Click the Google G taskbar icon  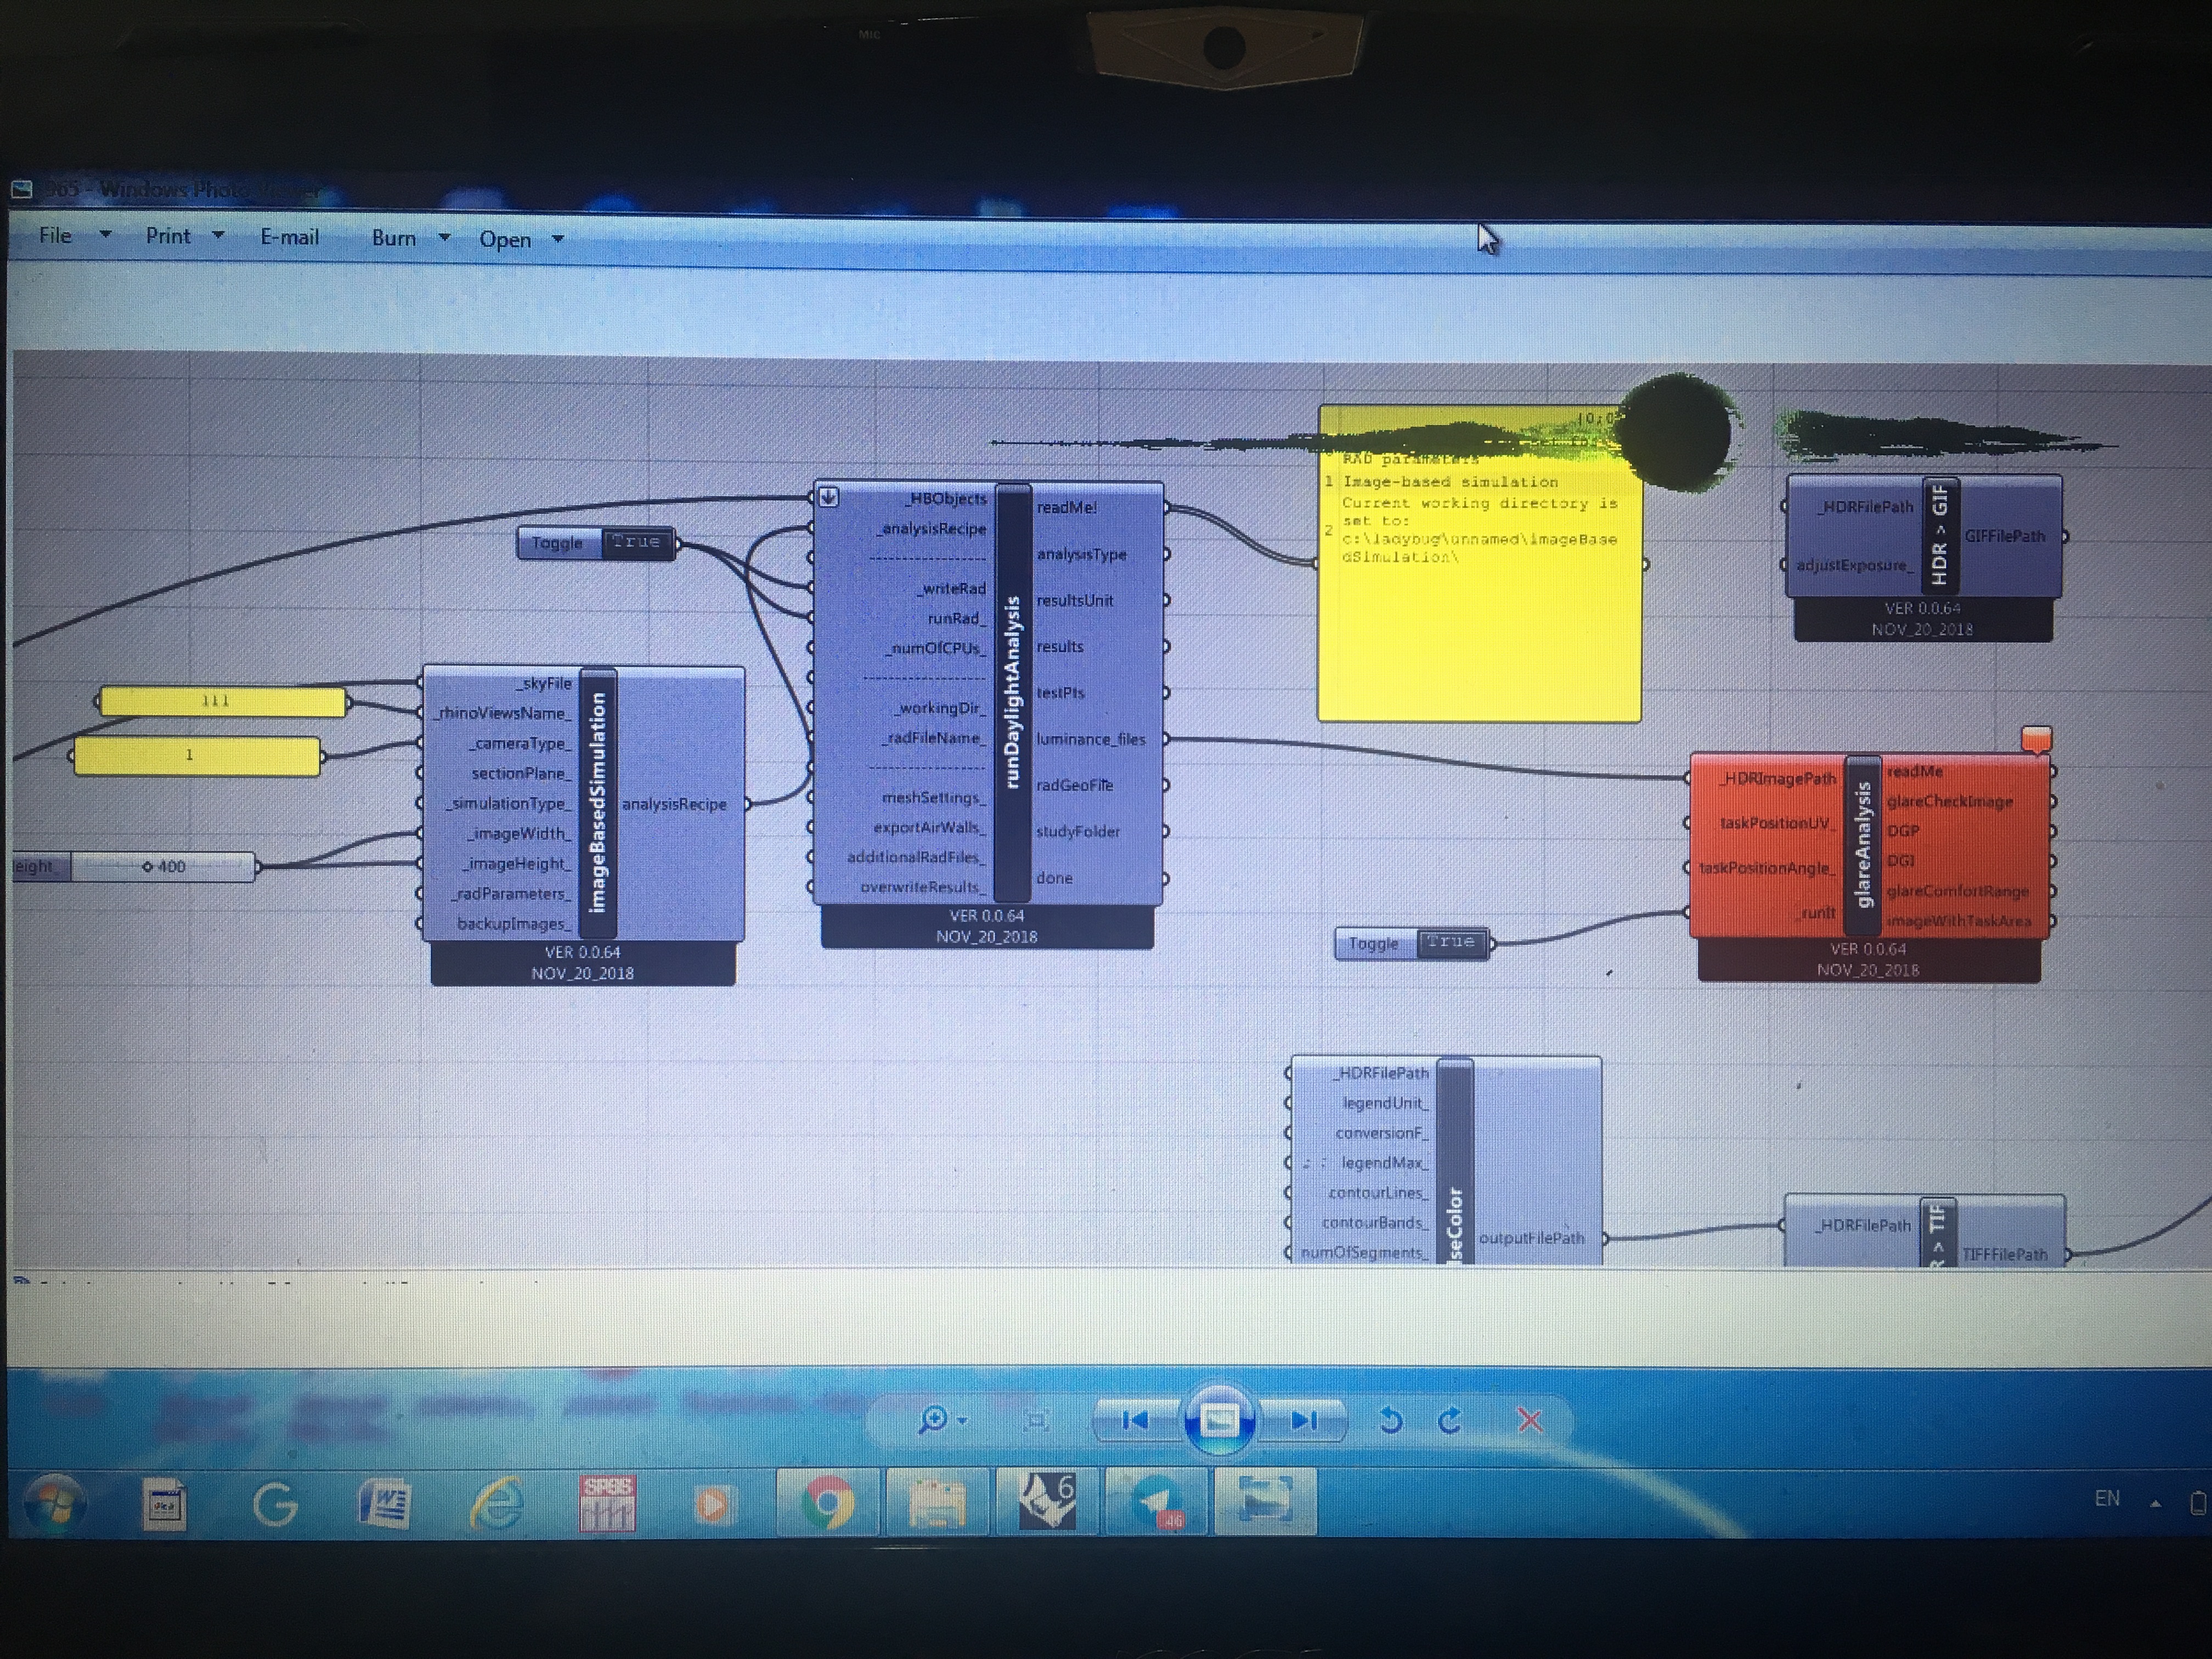[x=275, y=1504]
